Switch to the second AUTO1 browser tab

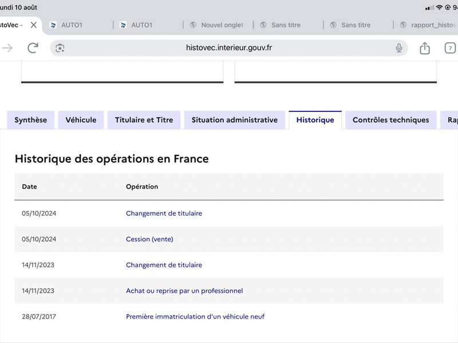coord(148,25)
